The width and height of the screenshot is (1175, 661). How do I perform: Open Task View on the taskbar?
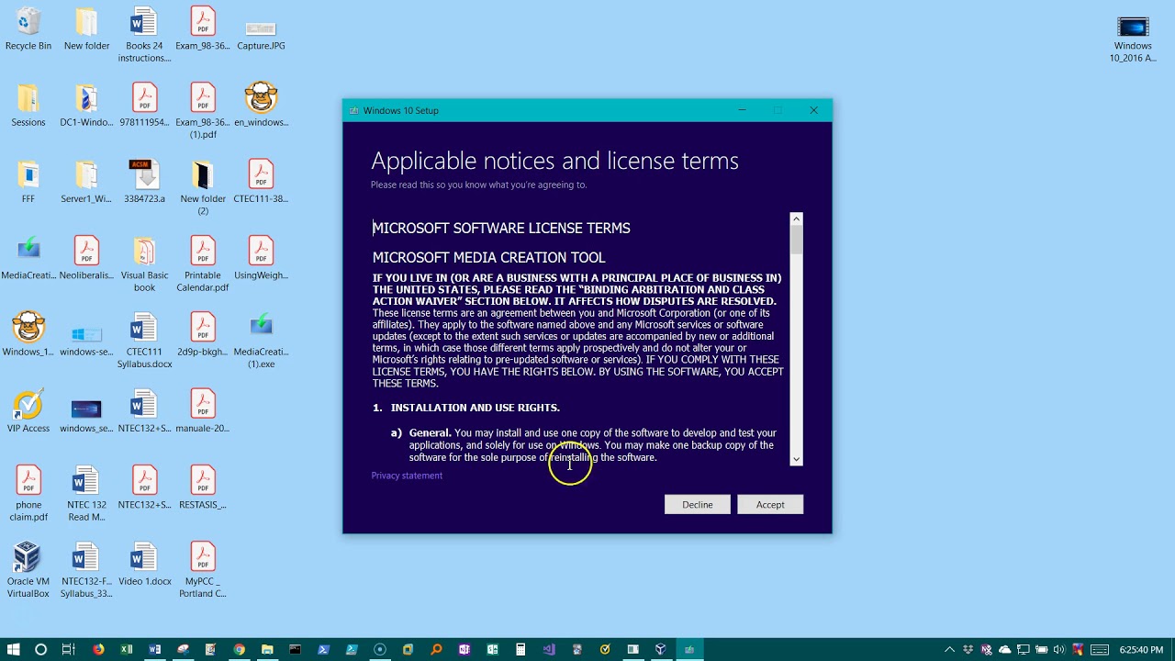pos(68,649)
